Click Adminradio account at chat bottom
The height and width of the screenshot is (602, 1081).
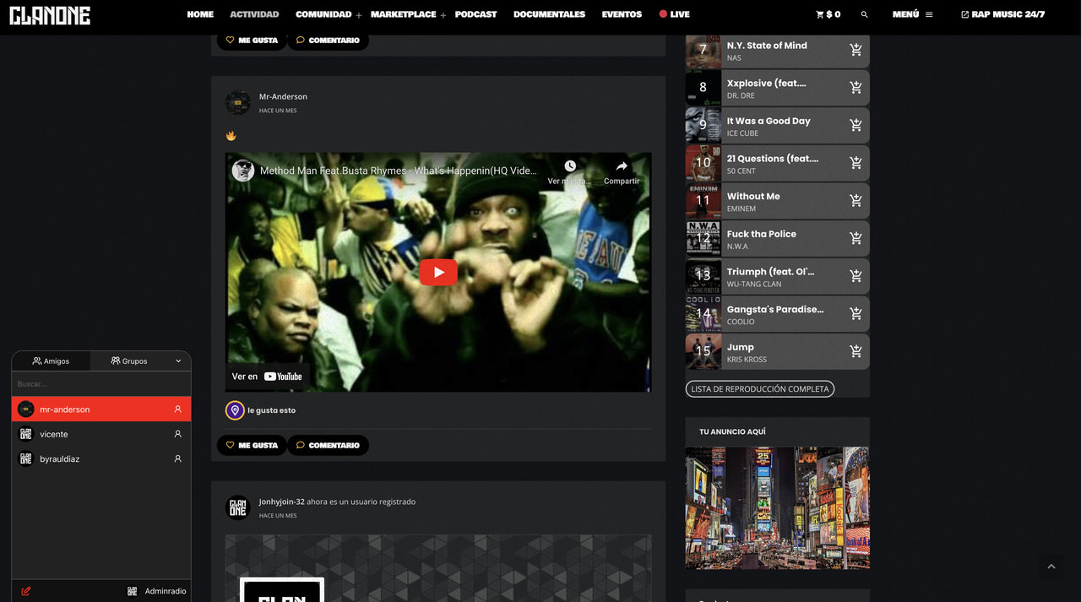pyautogui.click(x=157, y=591)
